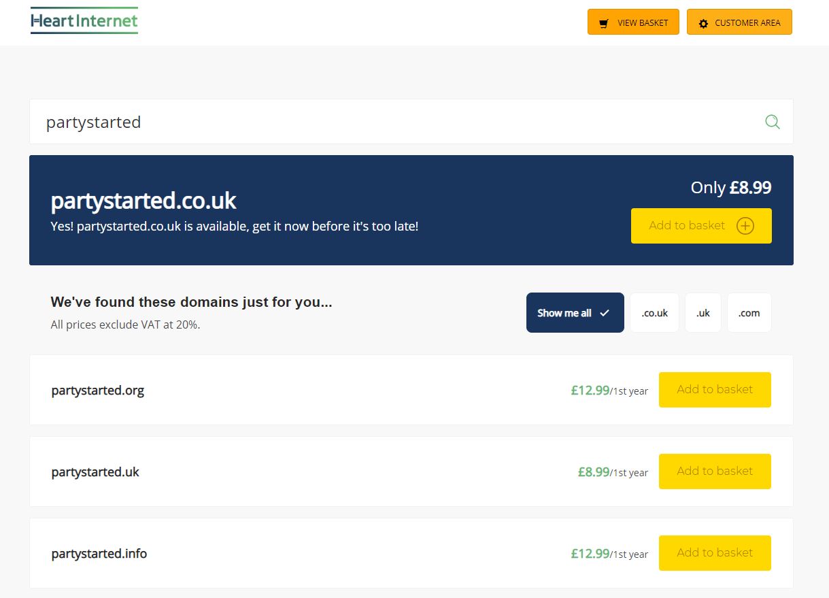Select the partystarted.org domain name
The height and width of the screenshot is (598, 829).
[x=98, y=391]
